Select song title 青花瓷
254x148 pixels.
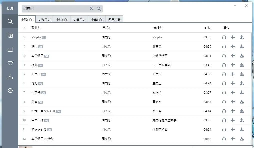(36, 92)
